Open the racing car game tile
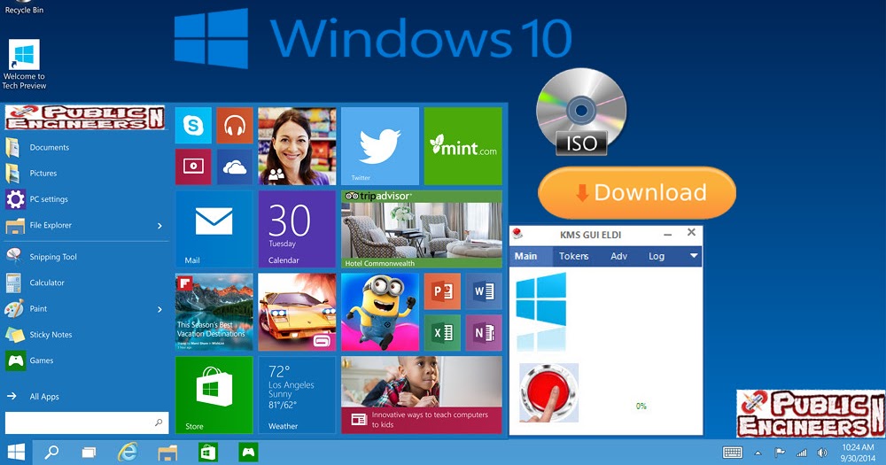Image resolution: width=886 pixels, height=465 pixels. point(297,312)
